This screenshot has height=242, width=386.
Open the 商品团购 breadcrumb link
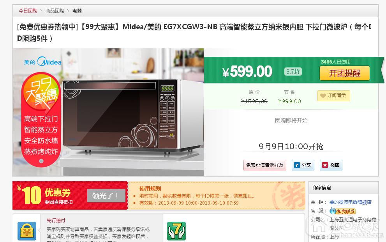coord(55,11)
